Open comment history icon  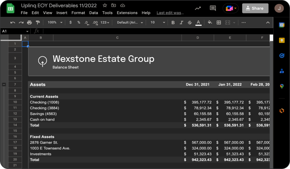pos(213,8)
